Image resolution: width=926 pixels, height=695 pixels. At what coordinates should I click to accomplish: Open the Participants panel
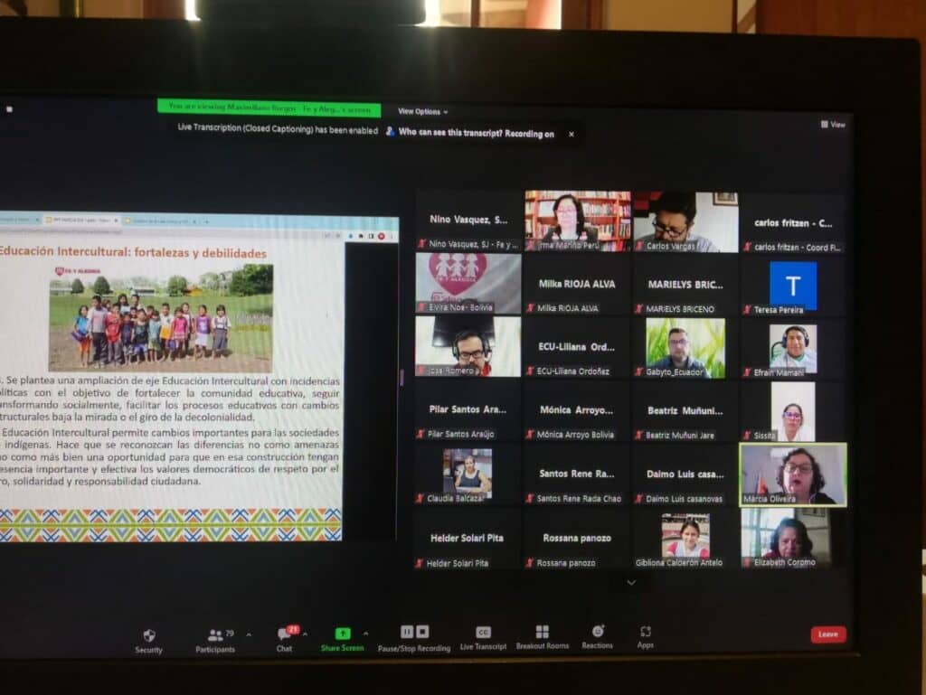pyautogui.click(x=215, y=641)
